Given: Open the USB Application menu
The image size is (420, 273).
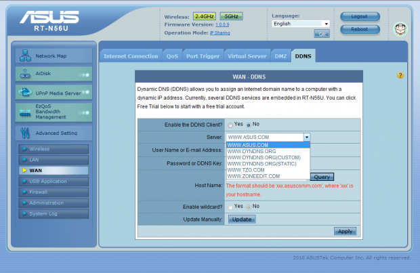Looking at the screenshot, I should pyautogui.click(x=54, y=181).
